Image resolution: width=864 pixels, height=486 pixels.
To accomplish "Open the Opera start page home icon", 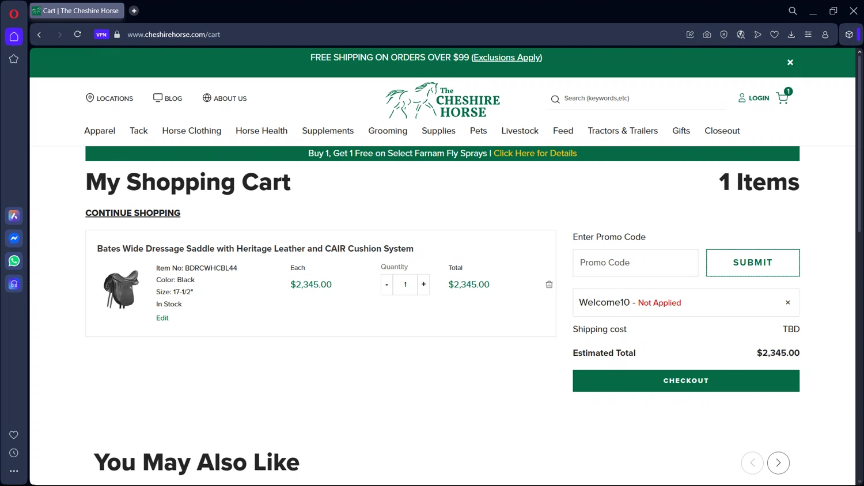I will pyautogui.click(x=14, y=36).
